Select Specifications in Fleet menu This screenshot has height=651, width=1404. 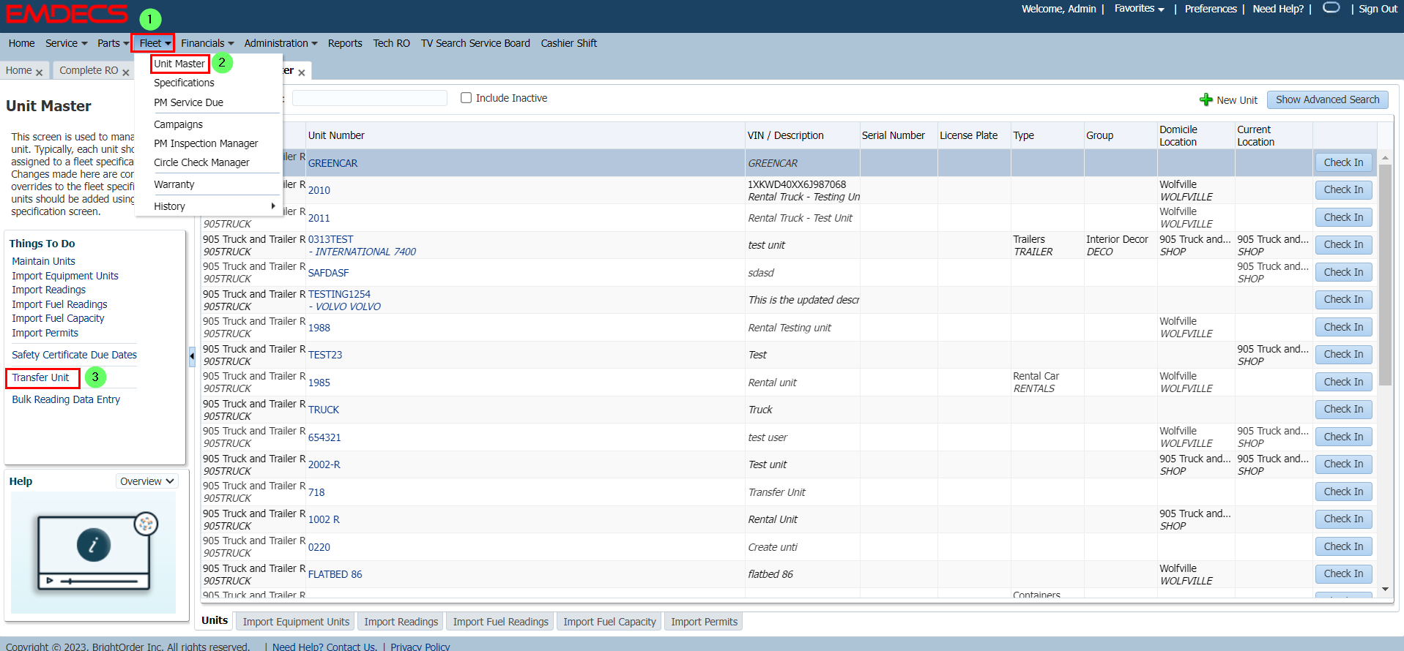tap(184, 83)
